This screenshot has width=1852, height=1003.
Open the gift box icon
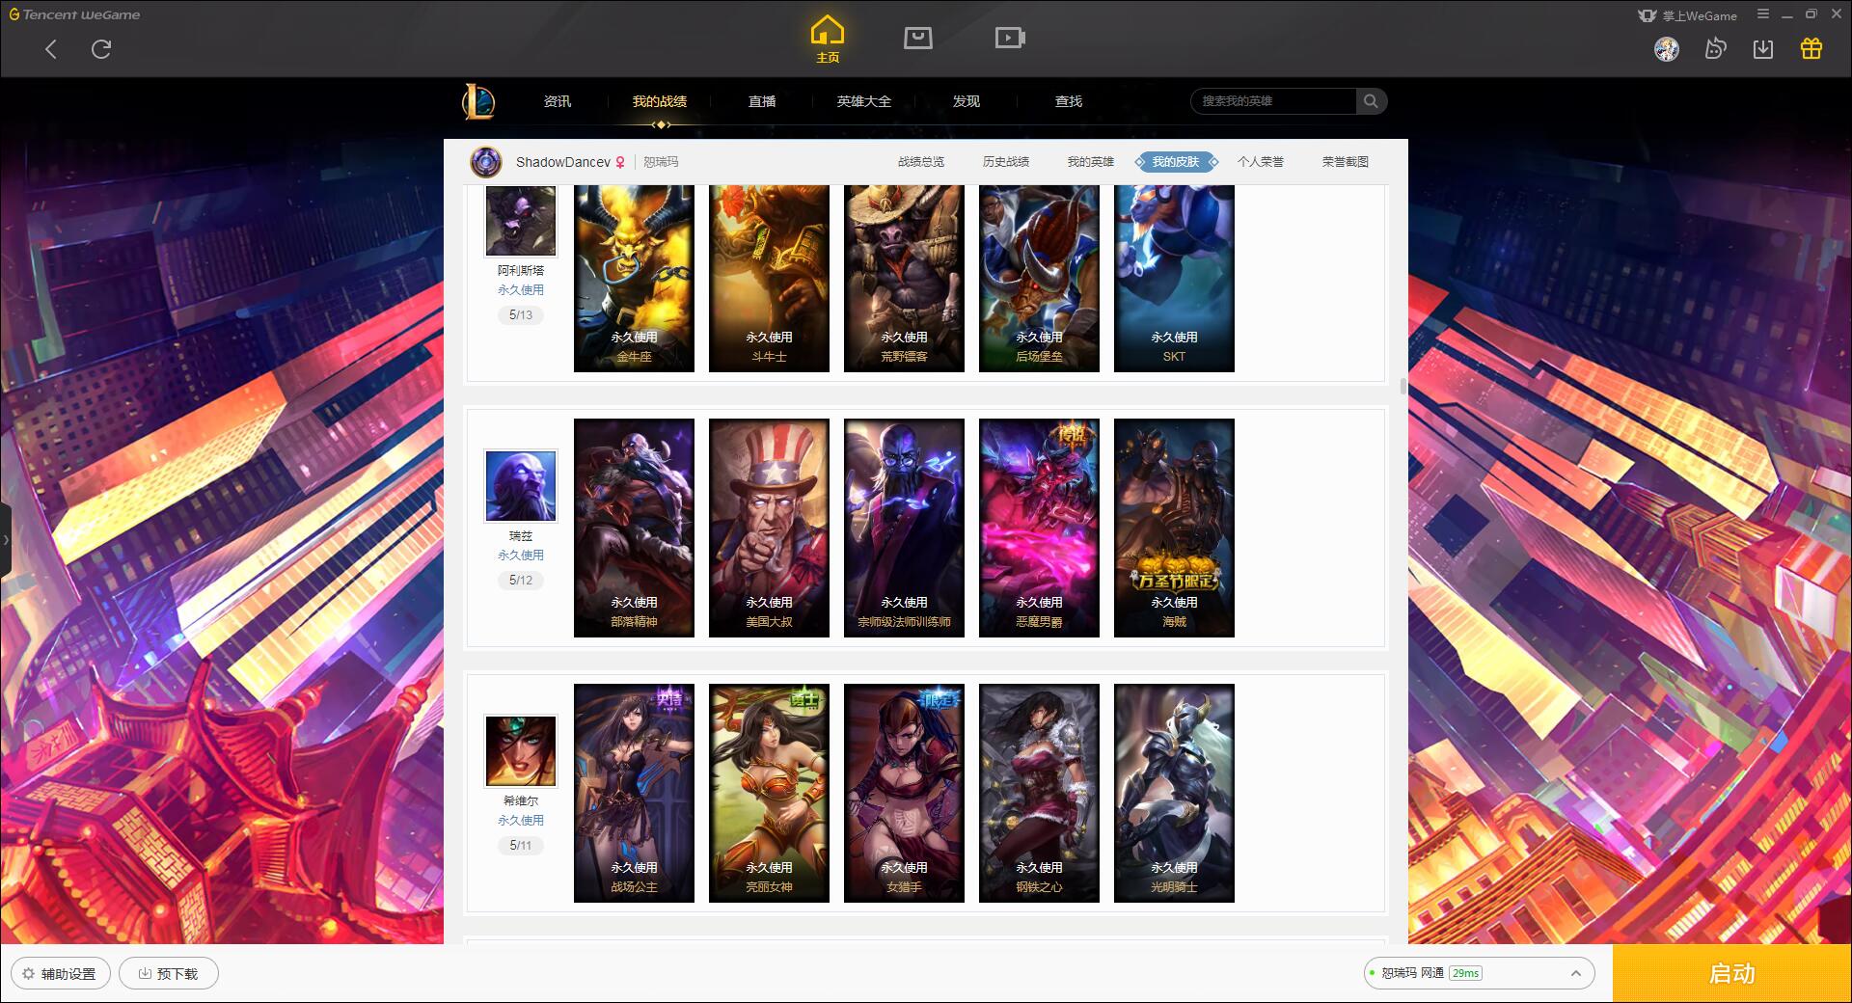1811,49
